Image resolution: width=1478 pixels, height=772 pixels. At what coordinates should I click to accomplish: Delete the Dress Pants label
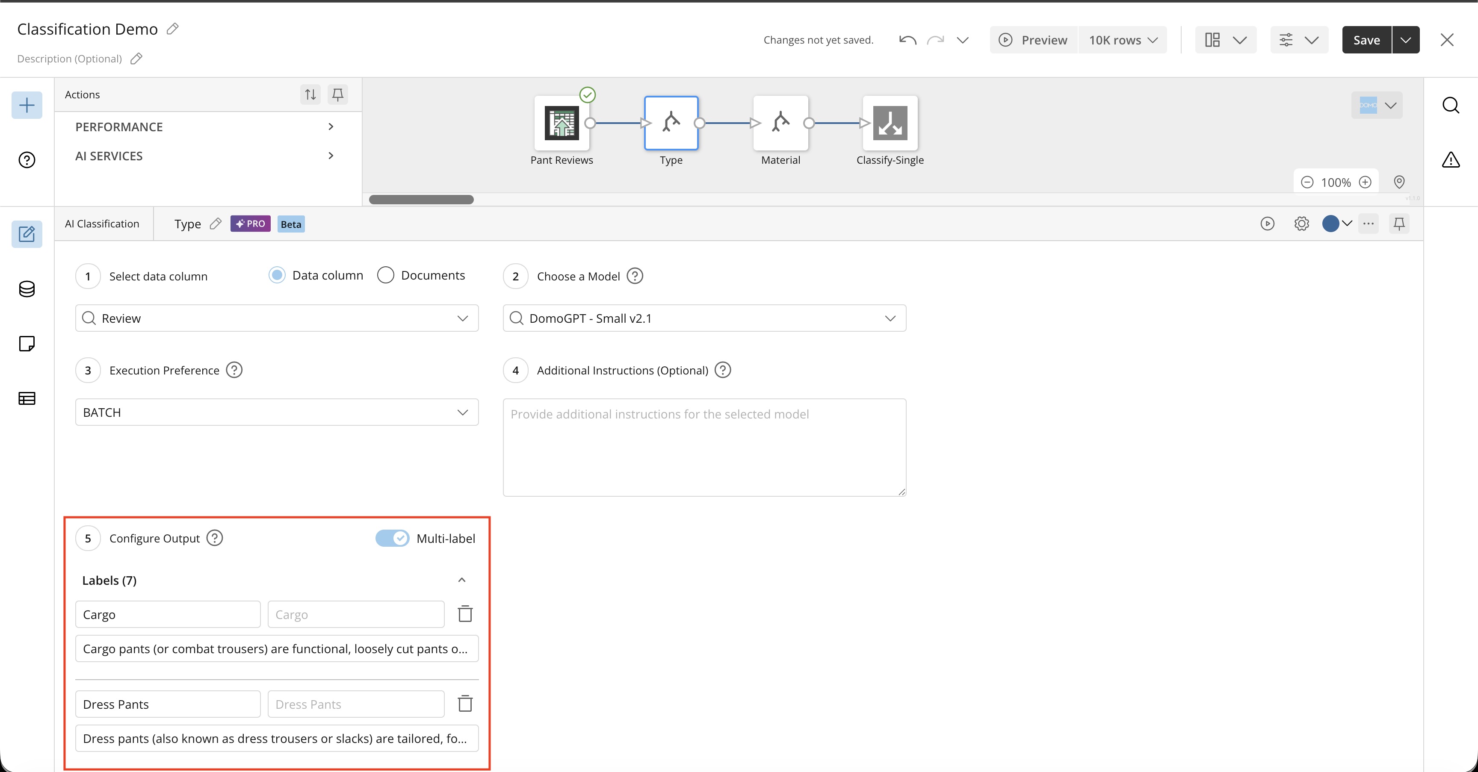click(x=465, y=704)
